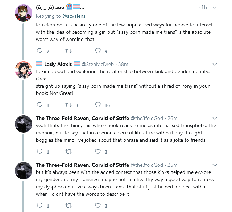232x212 pixels.
Task: Like Lady Alexis's tweet with 16 likes
Action: (98, 105)
